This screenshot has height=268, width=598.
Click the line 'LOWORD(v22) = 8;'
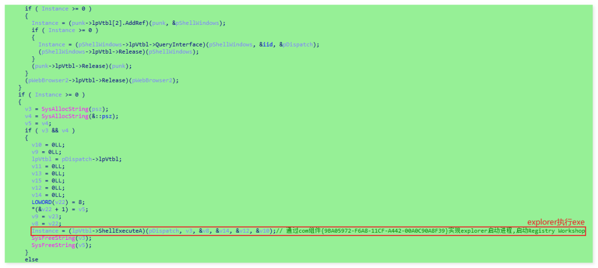(x=58, y=202)
